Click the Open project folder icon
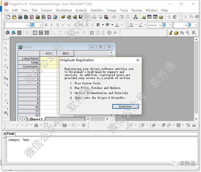Image resolution: width=201 pixels, height=172 pixels. (63, 17)
